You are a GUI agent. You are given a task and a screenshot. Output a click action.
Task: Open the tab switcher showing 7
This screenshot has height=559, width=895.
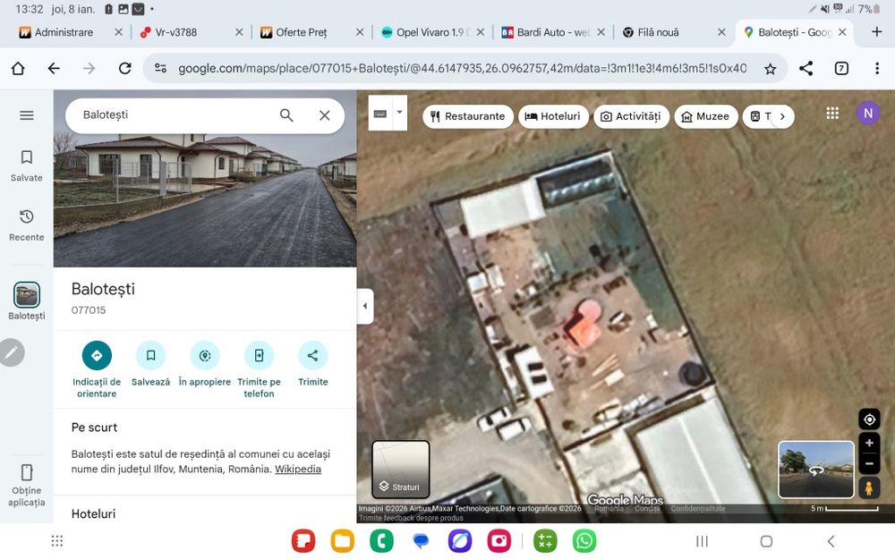click(841, 69)
